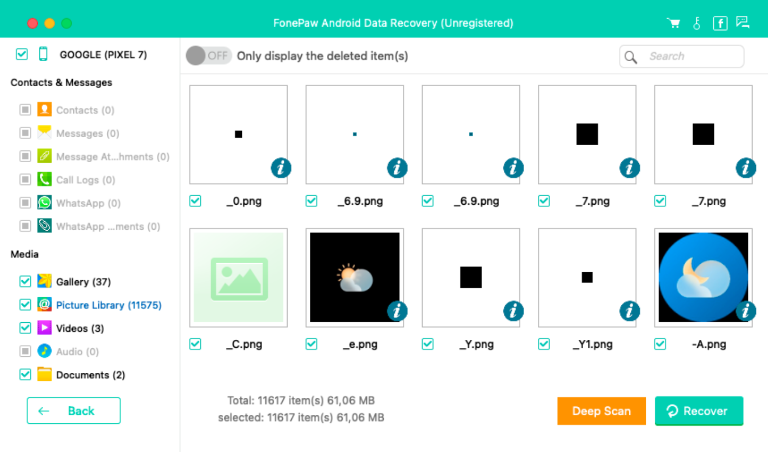
Task: Toggle Only display the deleted items switch
Action: tap(208, 56)
